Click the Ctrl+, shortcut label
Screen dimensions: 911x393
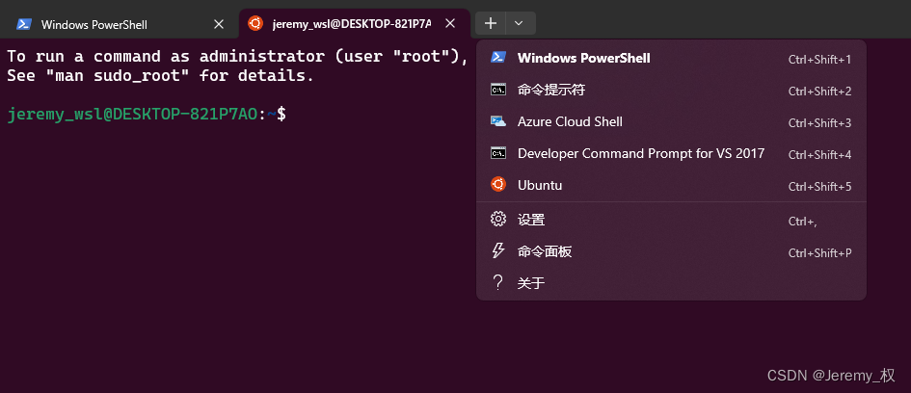pos(802,222)
